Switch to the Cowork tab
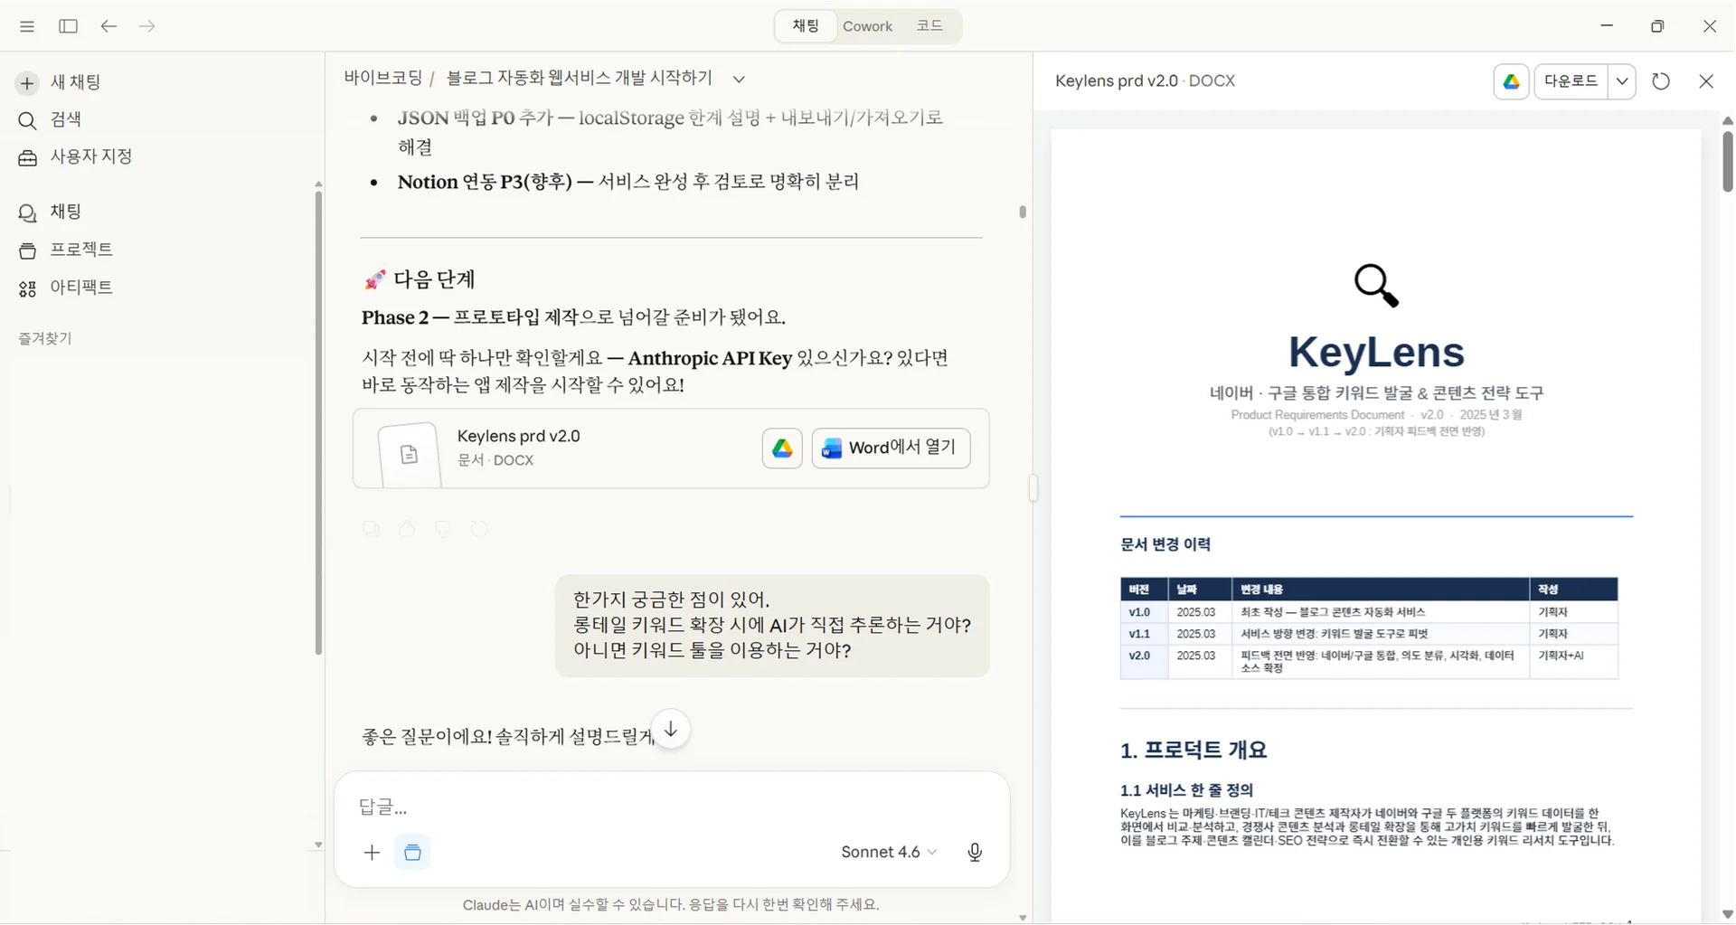The image size is (1736, 925). point(867,26)
